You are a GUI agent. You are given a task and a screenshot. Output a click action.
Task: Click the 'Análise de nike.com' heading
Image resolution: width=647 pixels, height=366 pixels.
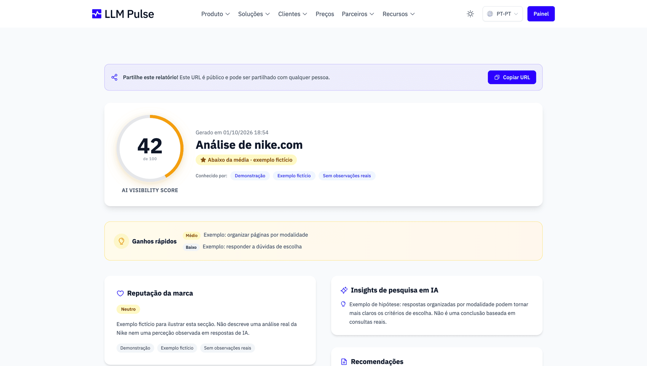[249, 145]
